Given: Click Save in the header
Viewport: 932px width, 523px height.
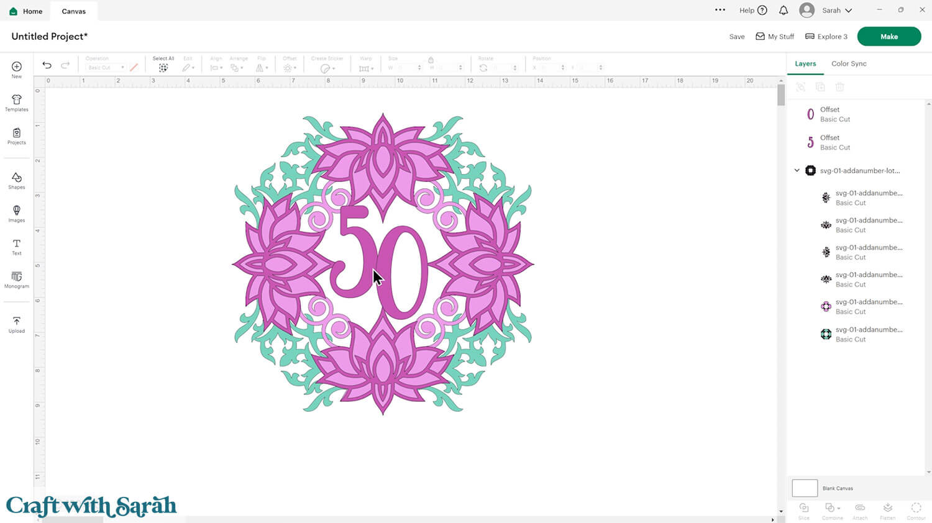Looking at the screenshot, I should pos(737,37).
